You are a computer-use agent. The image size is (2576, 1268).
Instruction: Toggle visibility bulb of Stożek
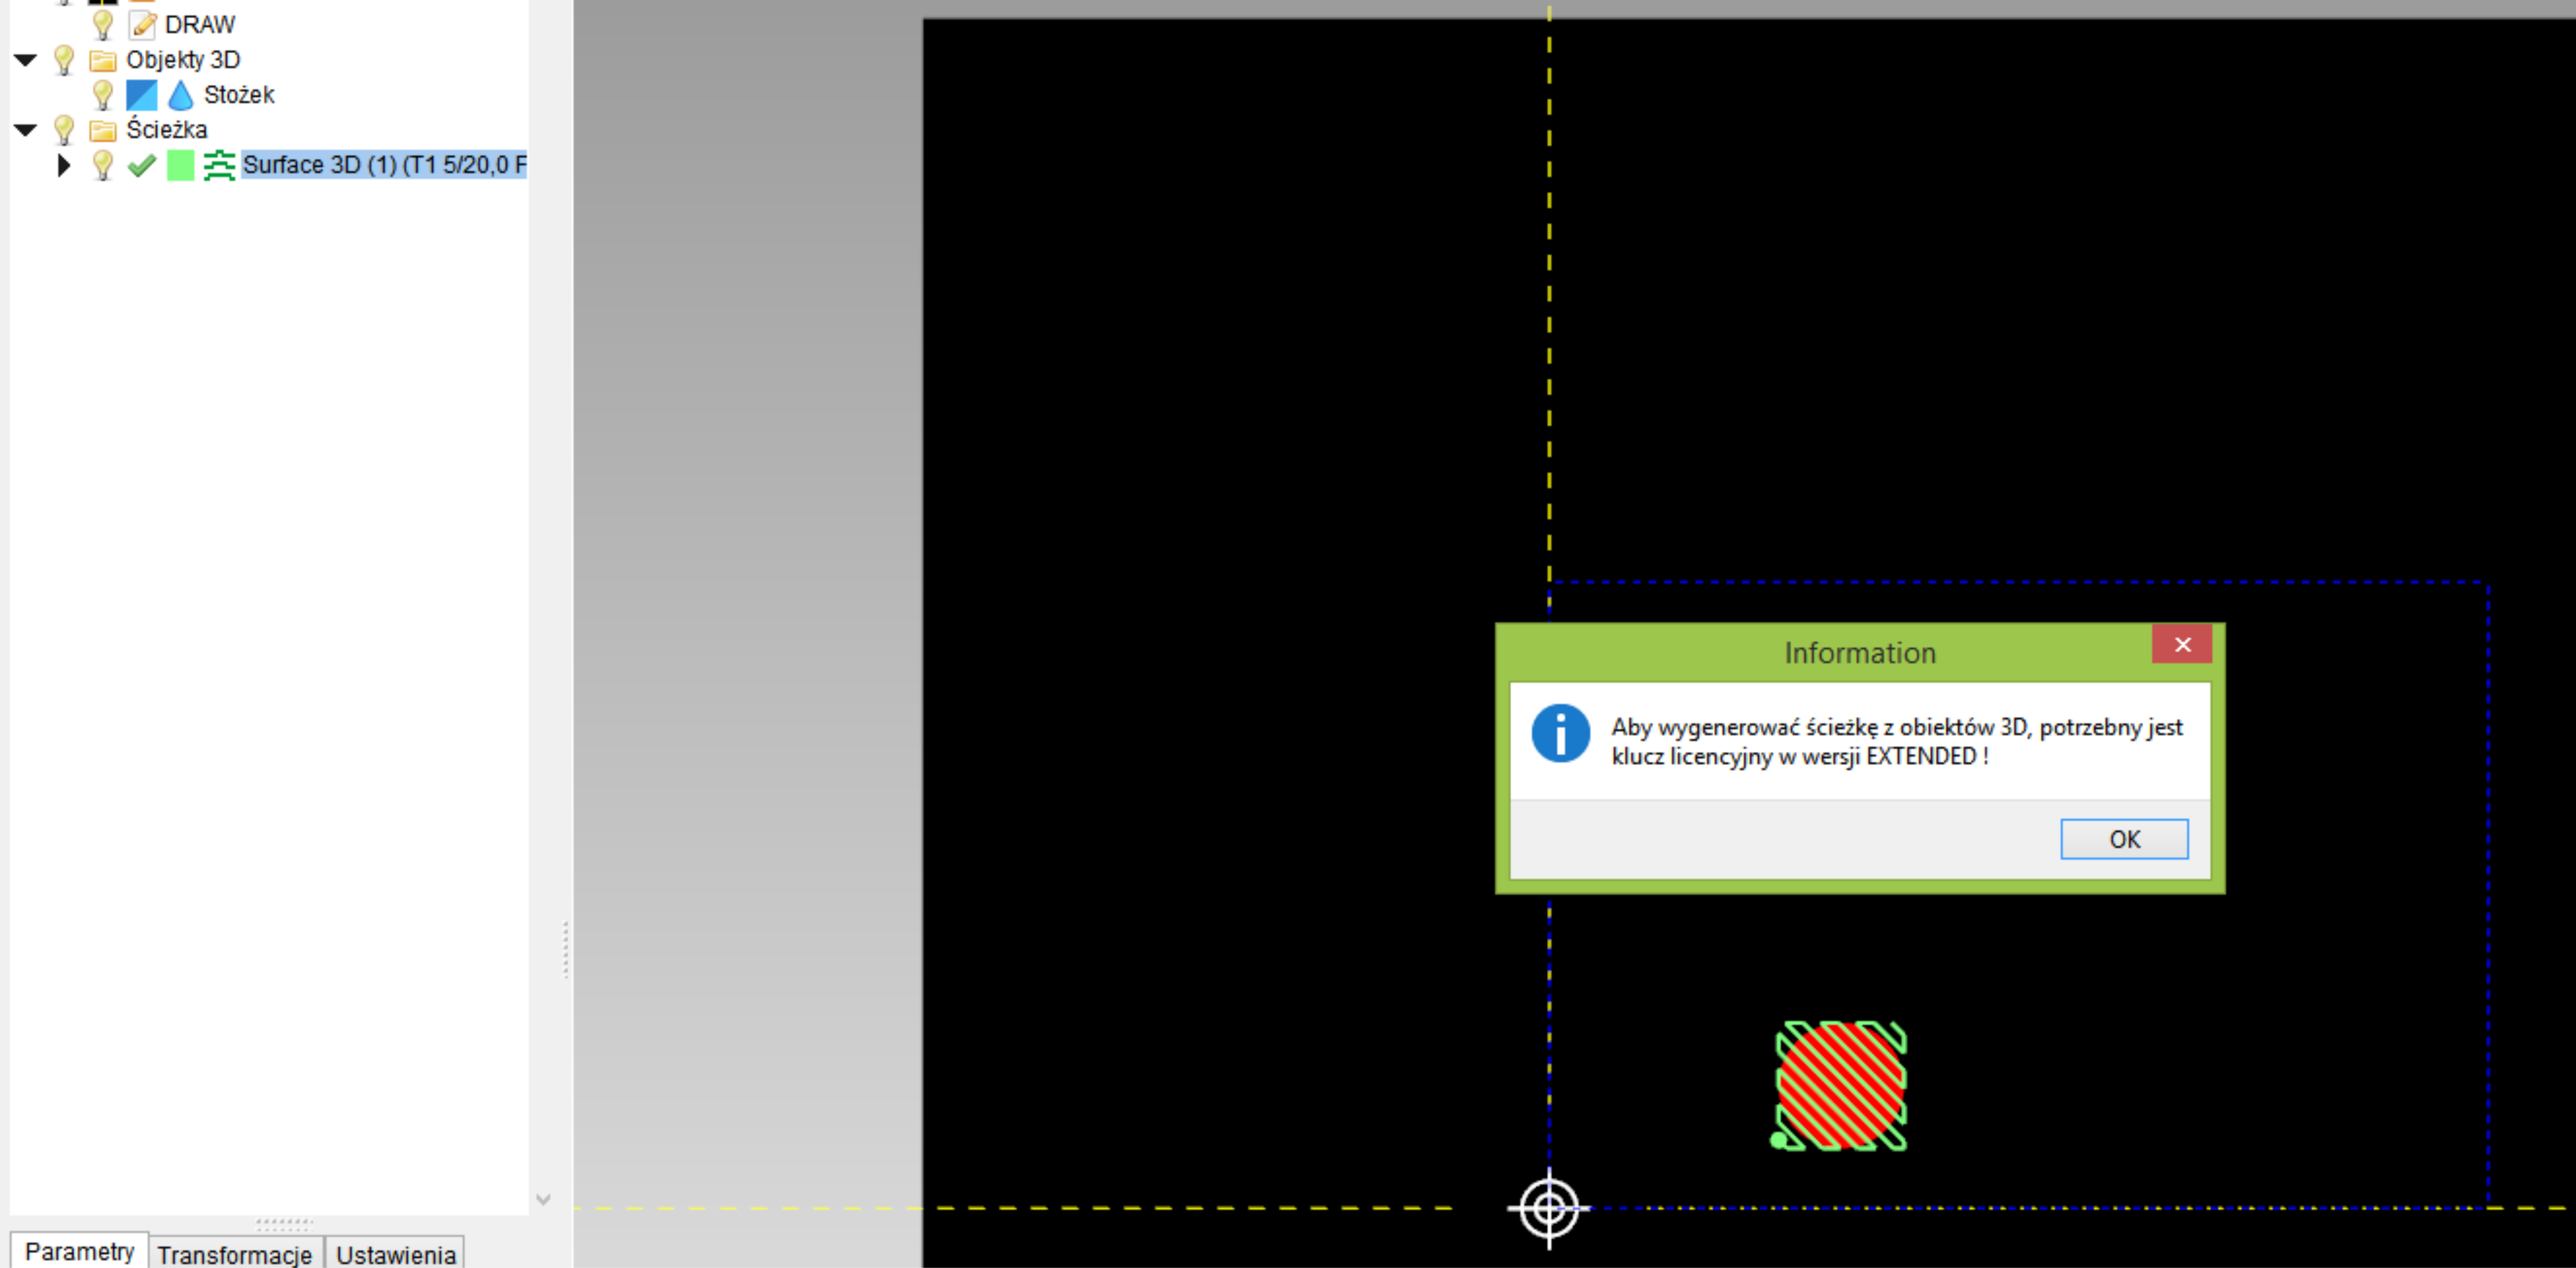[102, 95]
